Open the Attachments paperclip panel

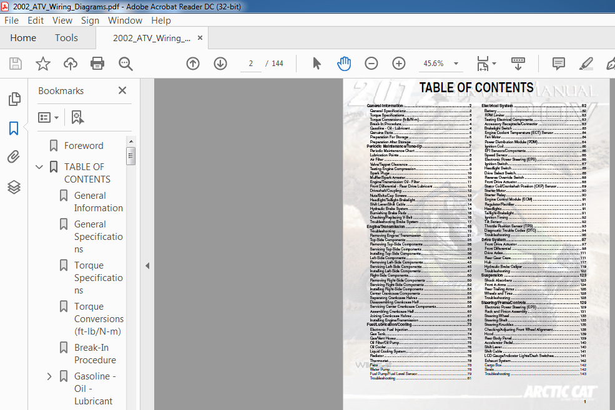14,156
